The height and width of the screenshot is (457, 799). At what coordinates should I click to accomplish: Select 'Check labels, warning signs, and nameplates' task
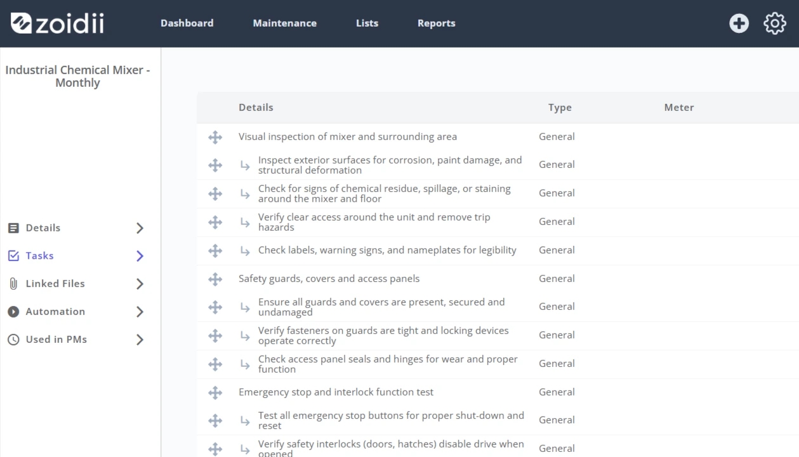coord(387,250)
